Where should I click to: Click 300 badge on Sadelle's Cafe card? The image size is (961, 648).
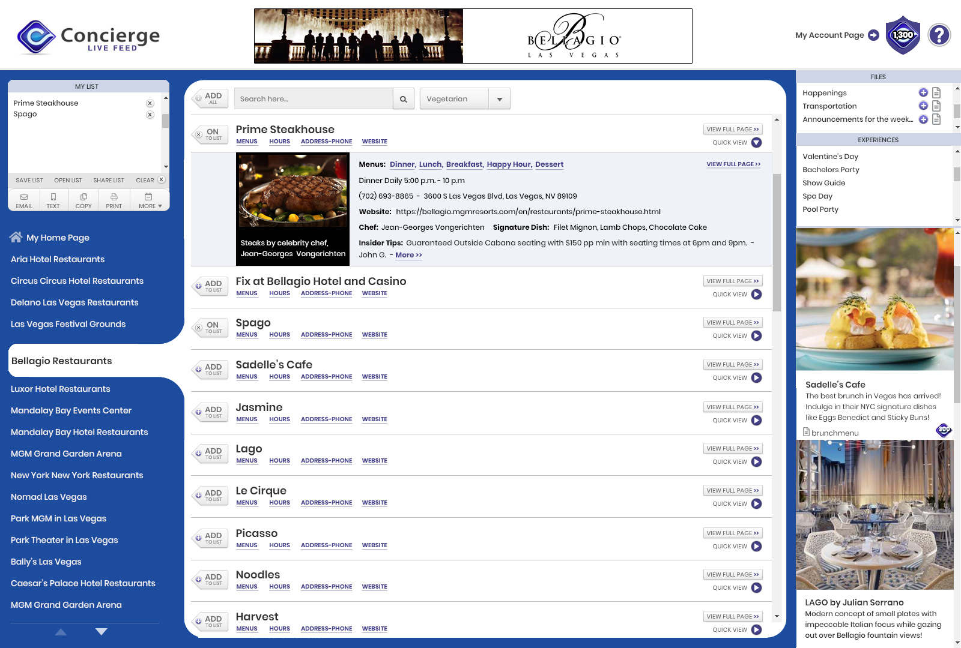944,430
